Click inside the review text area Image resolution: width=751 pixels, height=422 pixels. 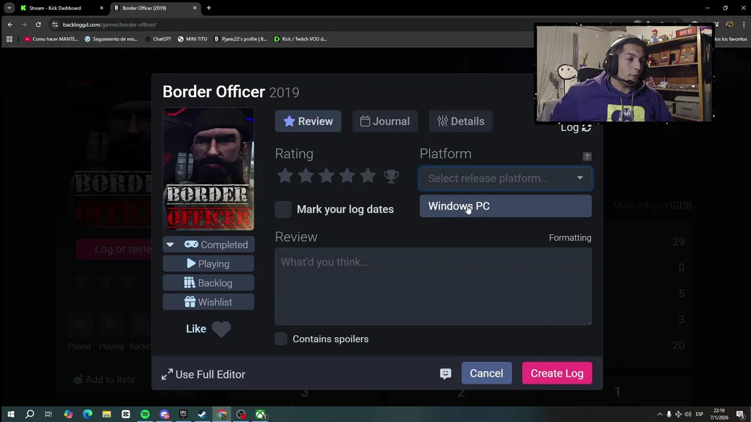[x=433, y=286]
